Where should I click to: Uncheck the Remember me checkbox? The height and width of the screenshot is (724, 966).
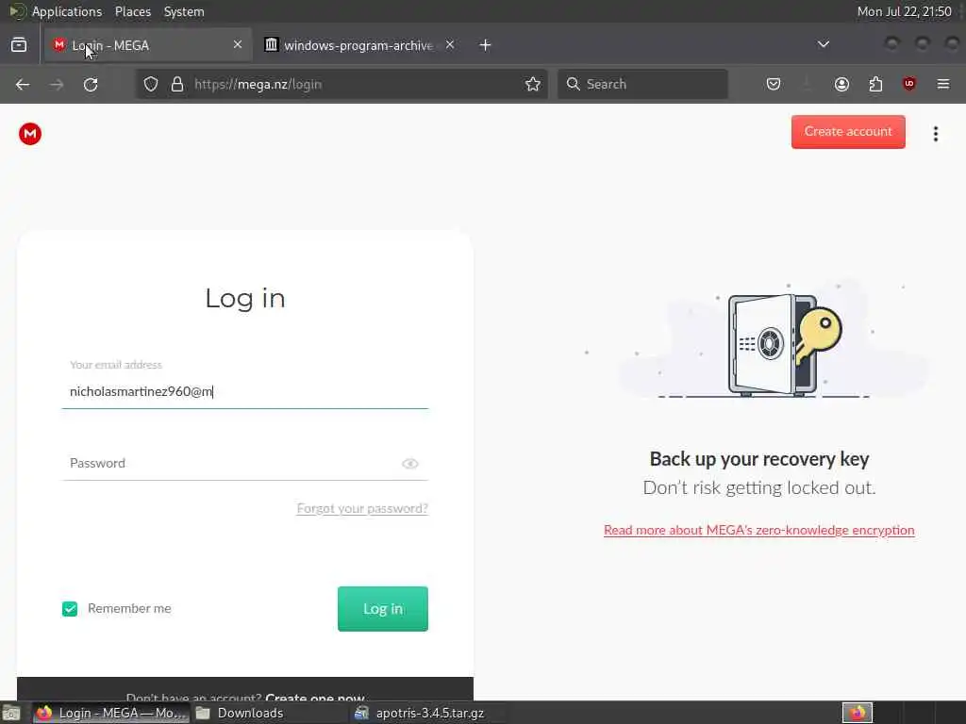click(70, 609)
